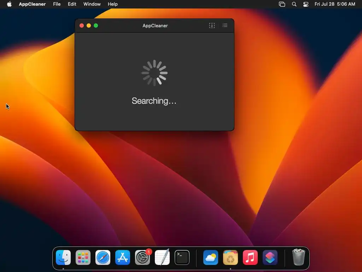Image resolution: width=362 pixels, height=272 pixels.
Task: Open the Trash from the Dock
Action: (x=298, y=257)
